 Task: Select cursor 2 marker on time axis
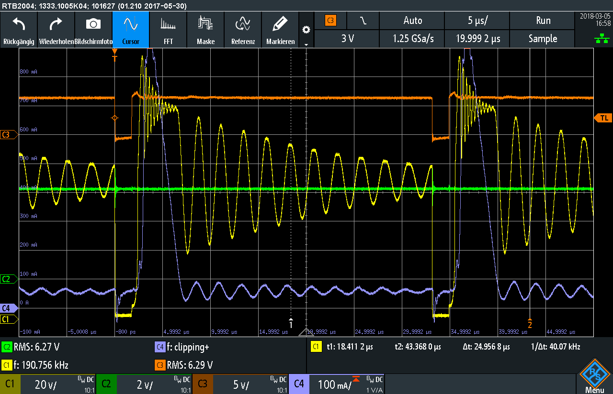point(530,322)
